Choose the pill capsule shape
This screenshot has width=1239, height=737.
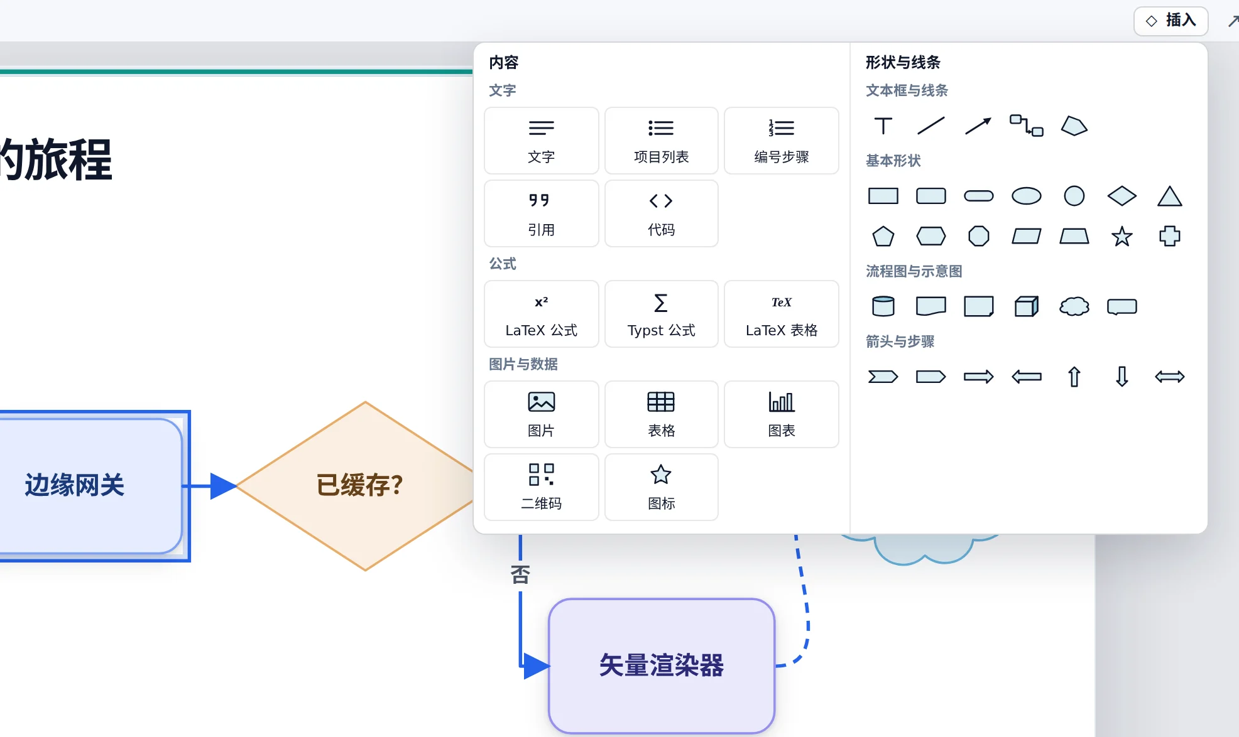979,196
